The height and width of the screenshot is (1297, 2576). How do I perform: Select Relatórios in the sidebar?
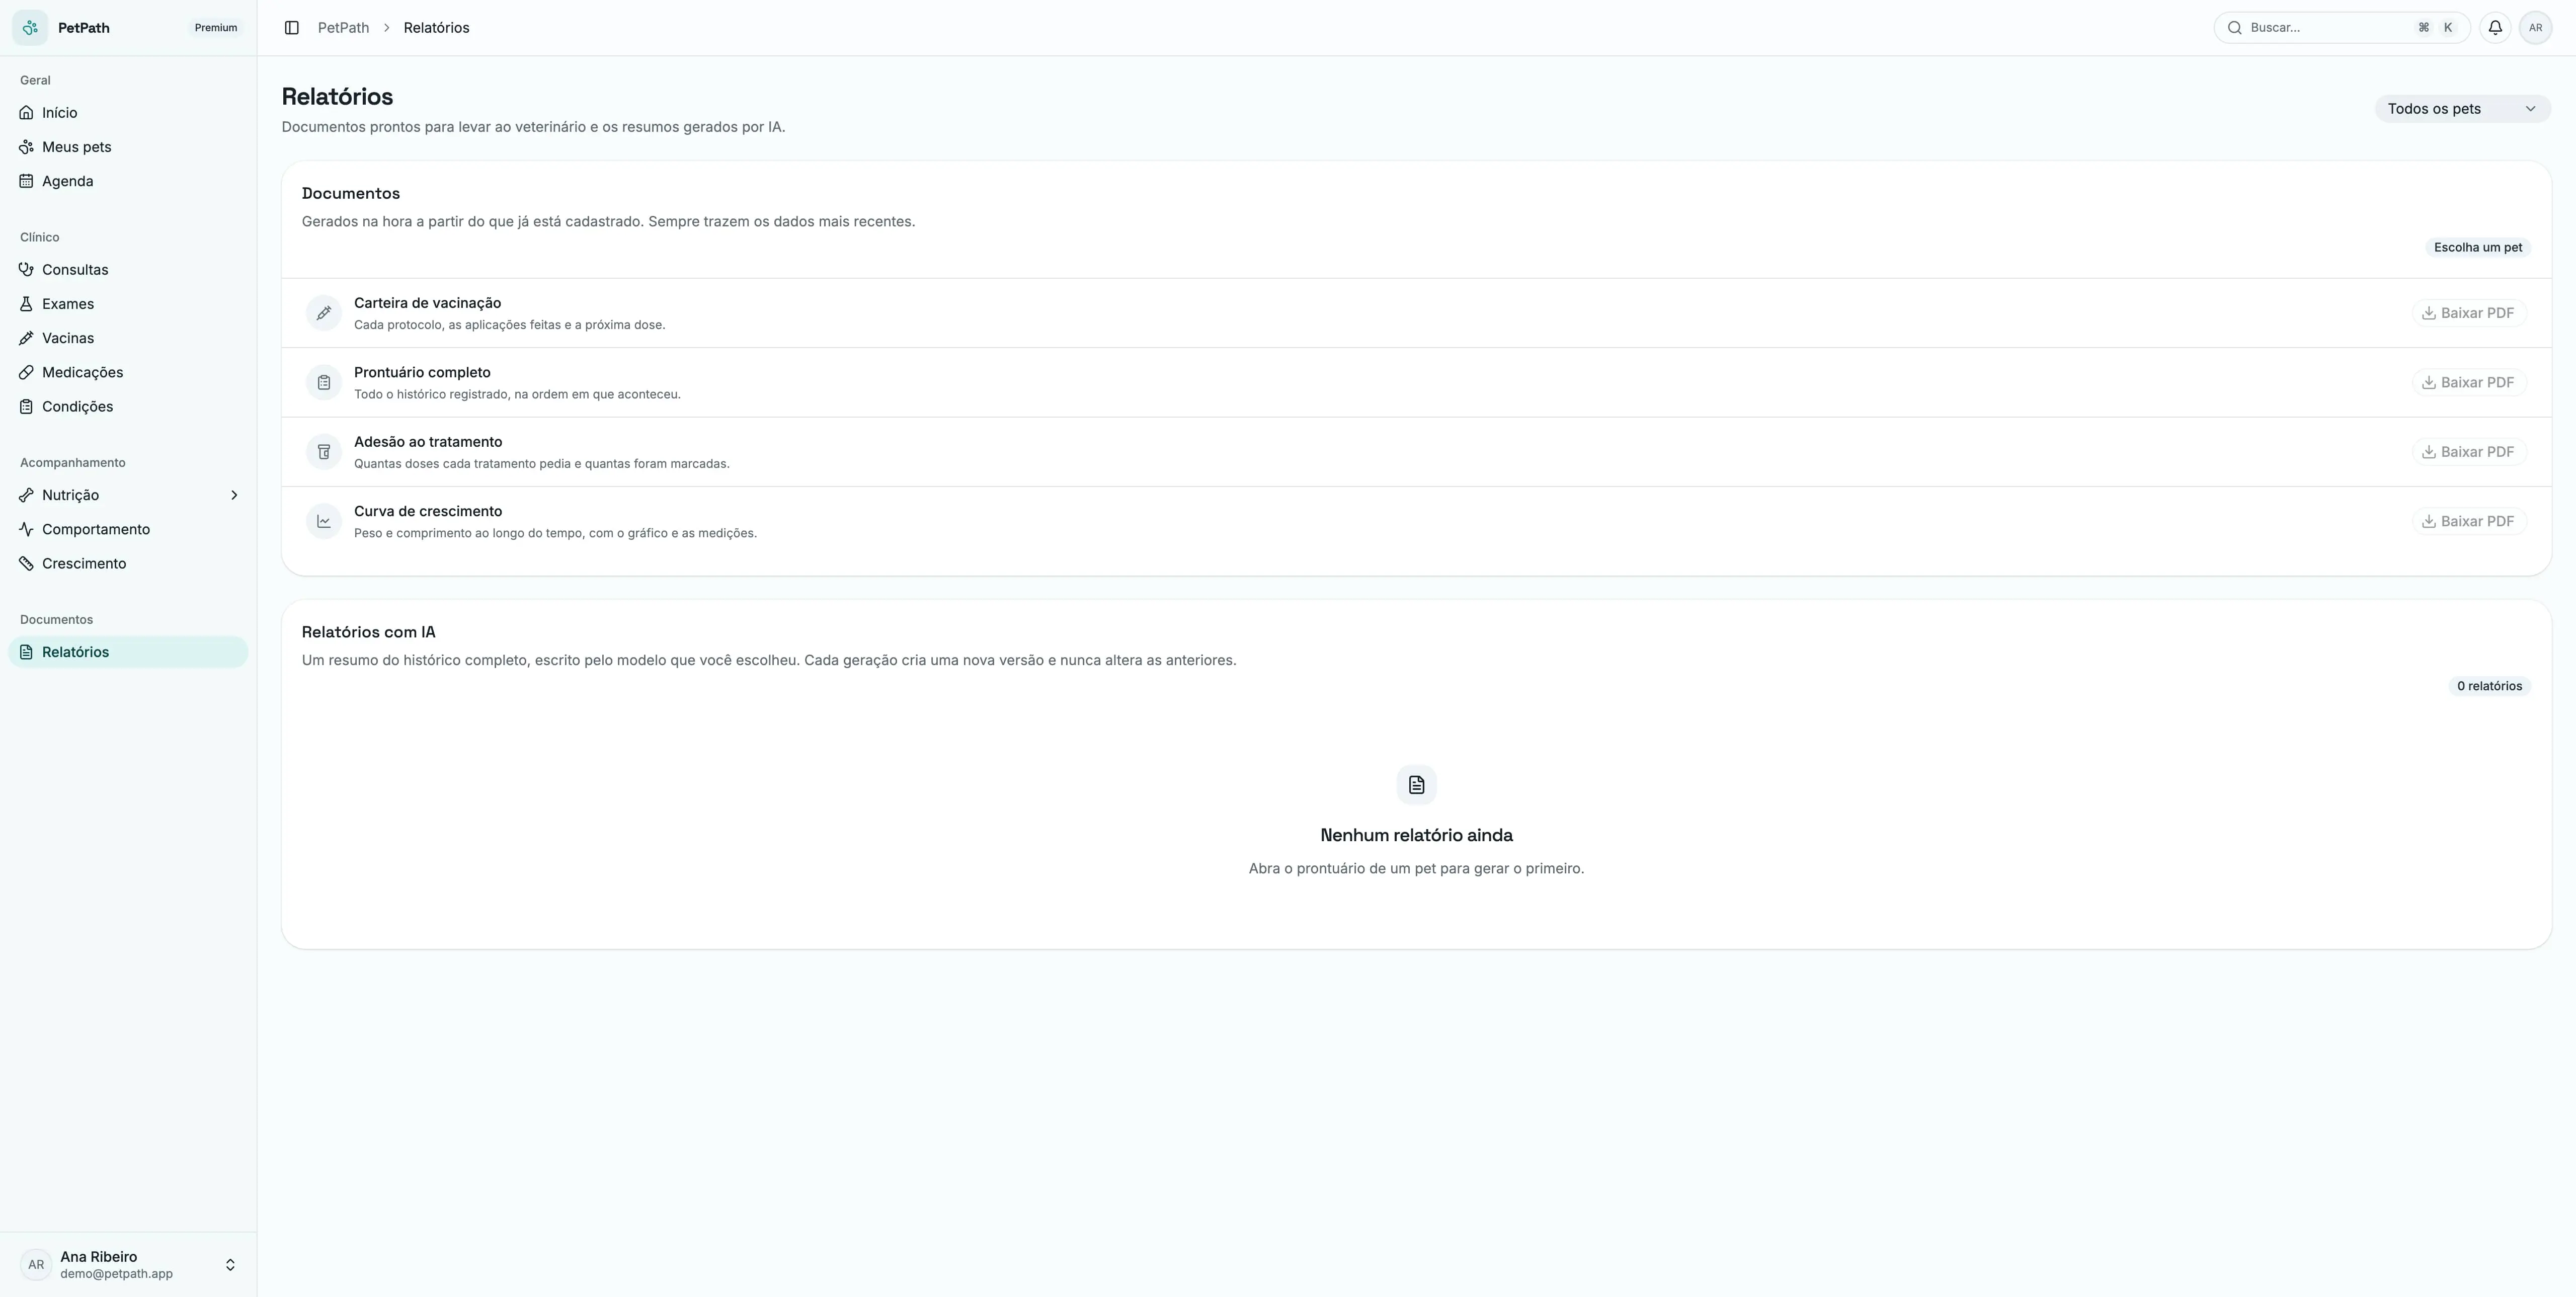pyautogui.click(x=128, y=652)
